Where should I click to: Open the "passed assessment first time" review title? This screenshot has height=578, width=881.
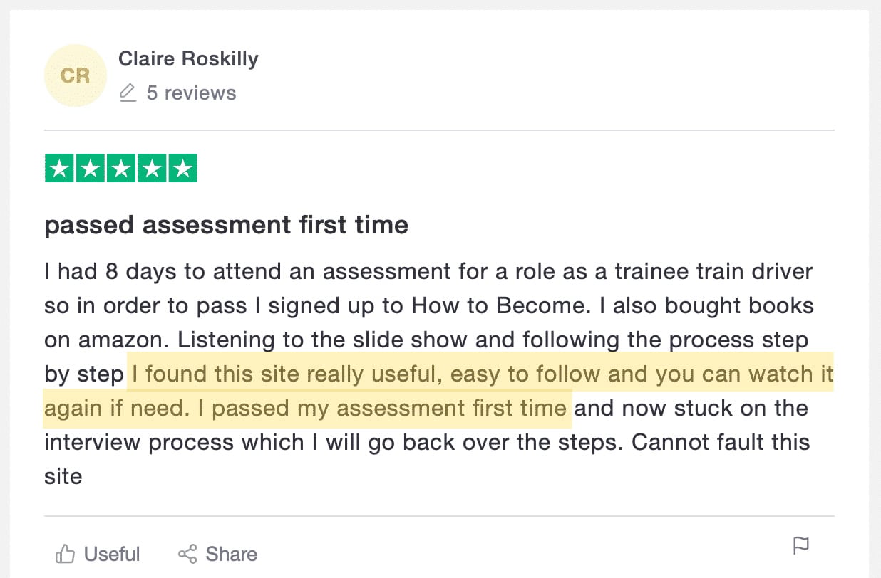tap(226, 226)
